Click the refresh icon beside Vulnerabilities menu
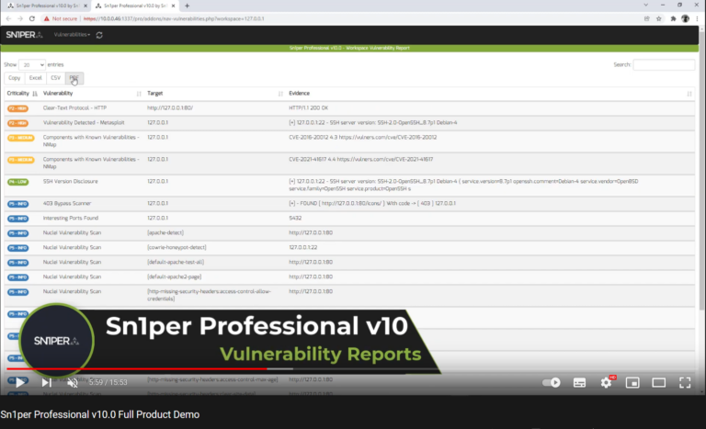 click(98, 35)
